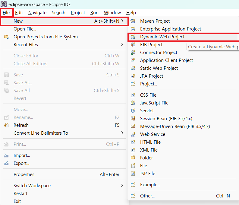Click the Session Bean icon

click(x=133, y=119)
